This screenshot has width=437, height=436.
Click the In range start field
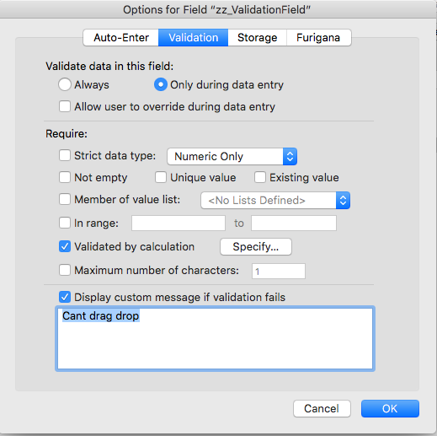coord(179,223)
